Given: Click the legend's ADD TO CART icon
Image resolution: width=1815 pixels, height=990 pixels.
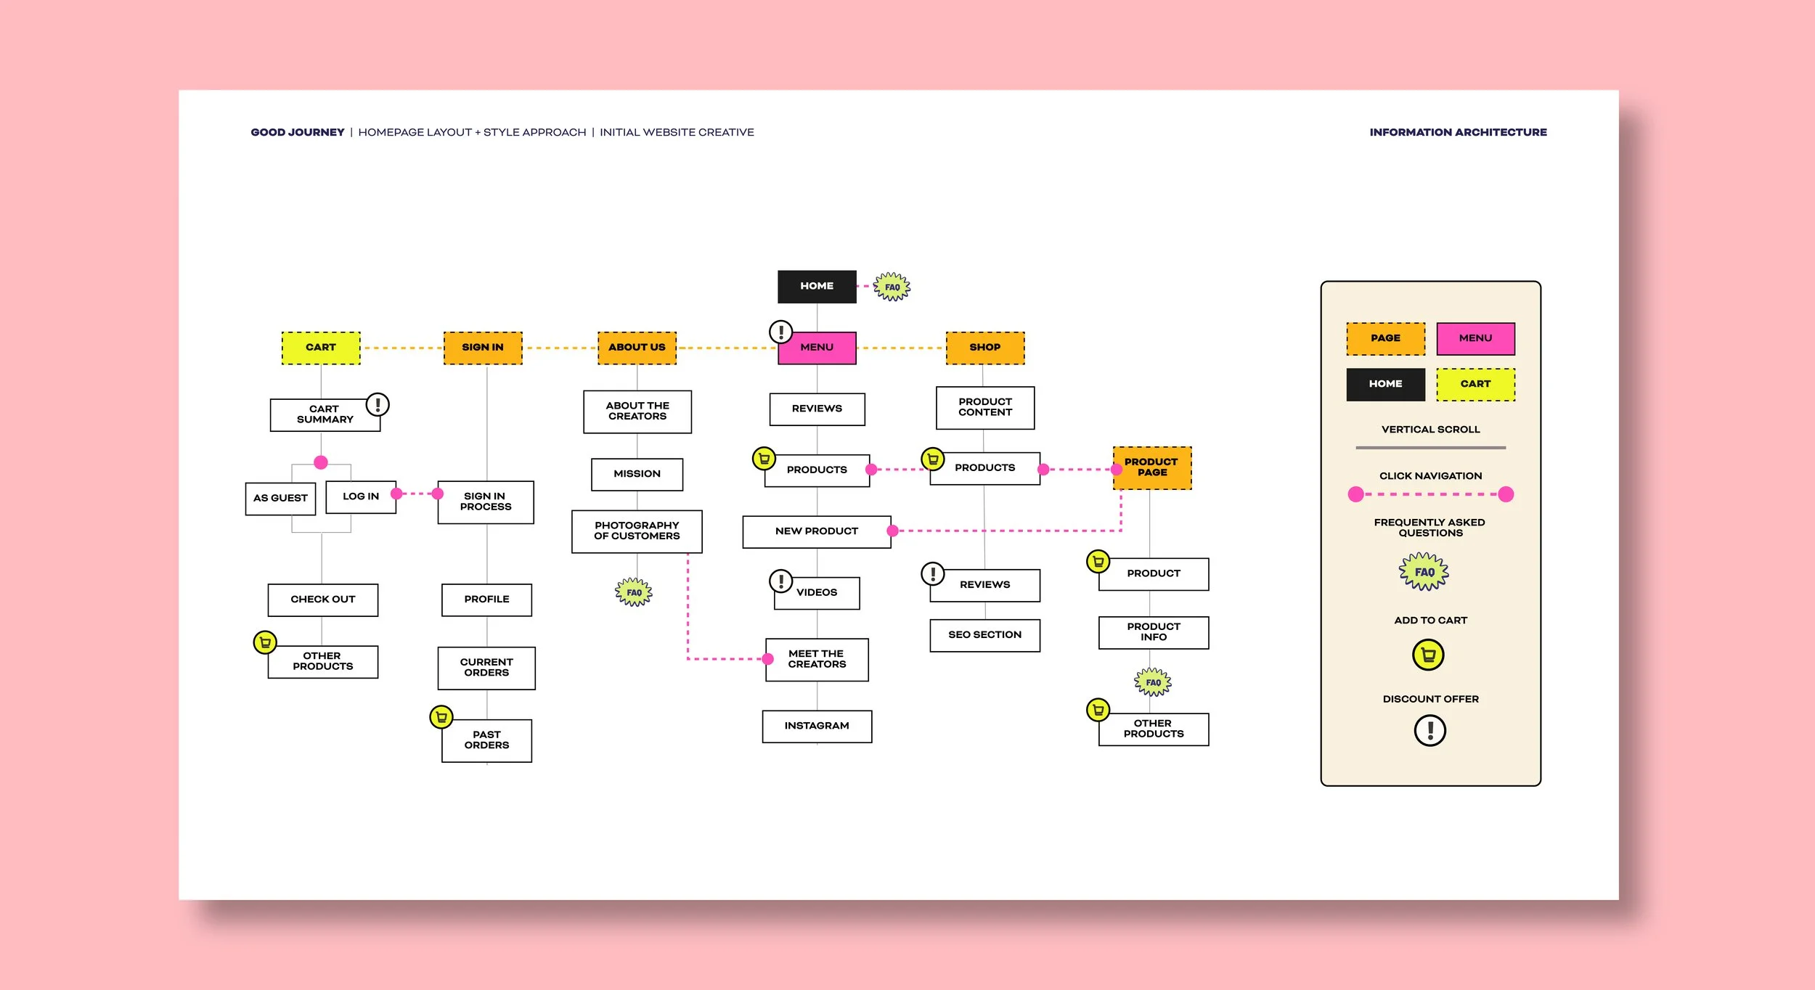Looking at the screenshot, I should click(1427, 655).
